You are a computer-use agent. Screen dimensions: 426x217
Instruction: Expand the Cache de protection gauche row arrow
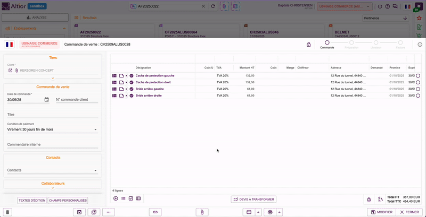[x=126, y=76]
